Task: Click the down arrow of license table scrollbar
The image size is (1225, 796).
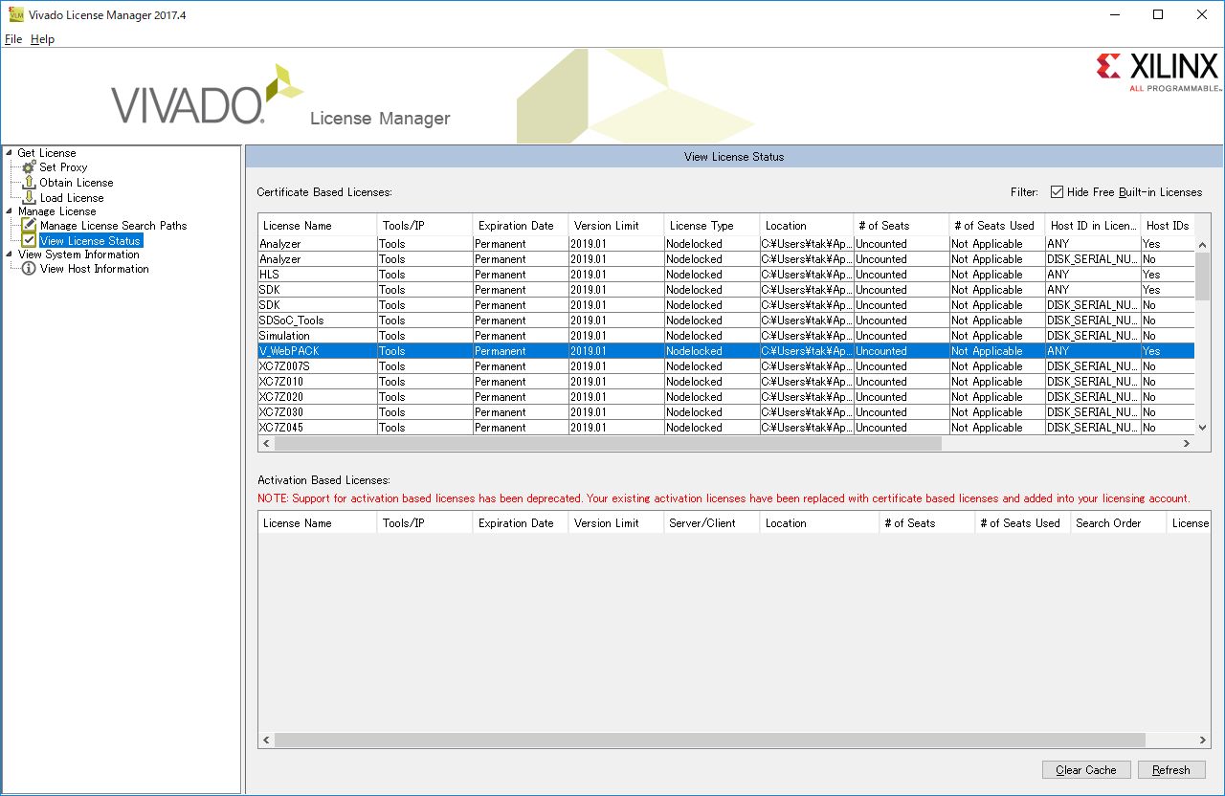Action: click(x=1202, y=428)
